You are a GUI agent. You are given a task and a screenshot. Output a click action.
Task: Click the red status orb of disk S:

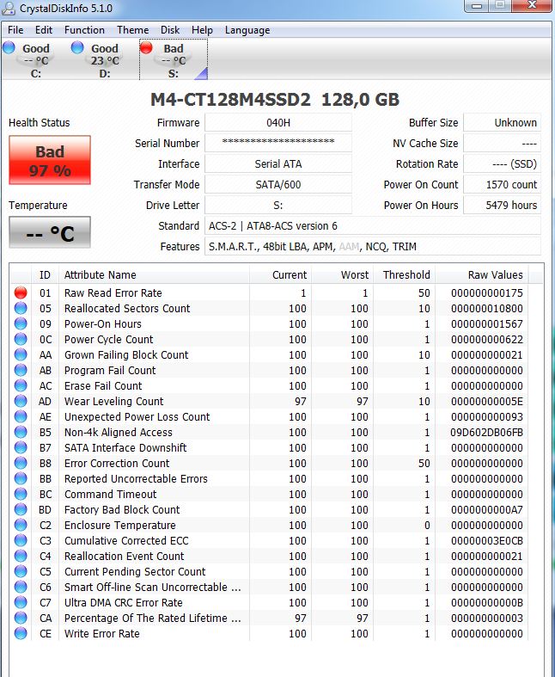146,47
